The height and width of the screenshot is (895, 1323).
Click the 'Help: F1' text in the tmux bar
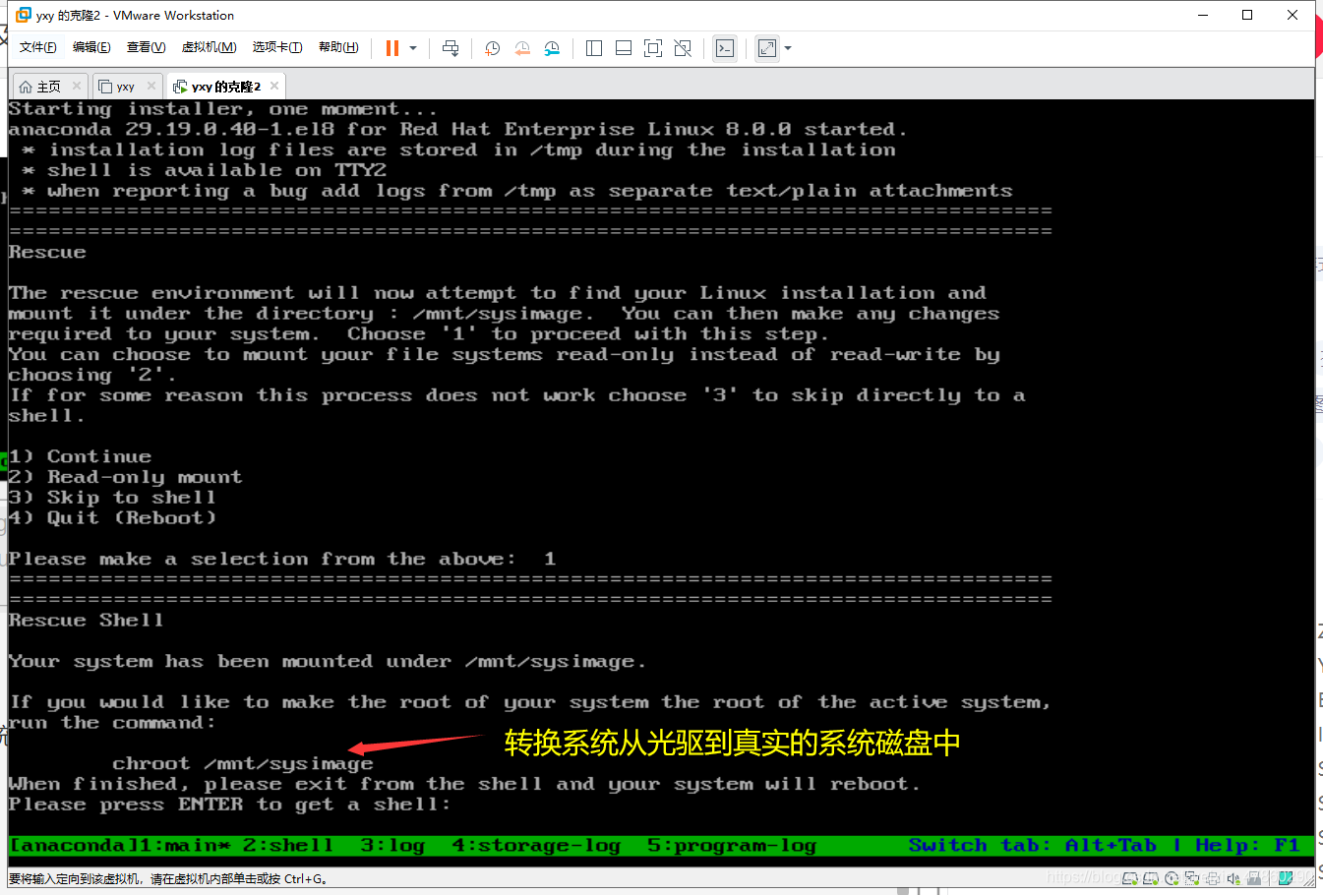pos(1247,846)
